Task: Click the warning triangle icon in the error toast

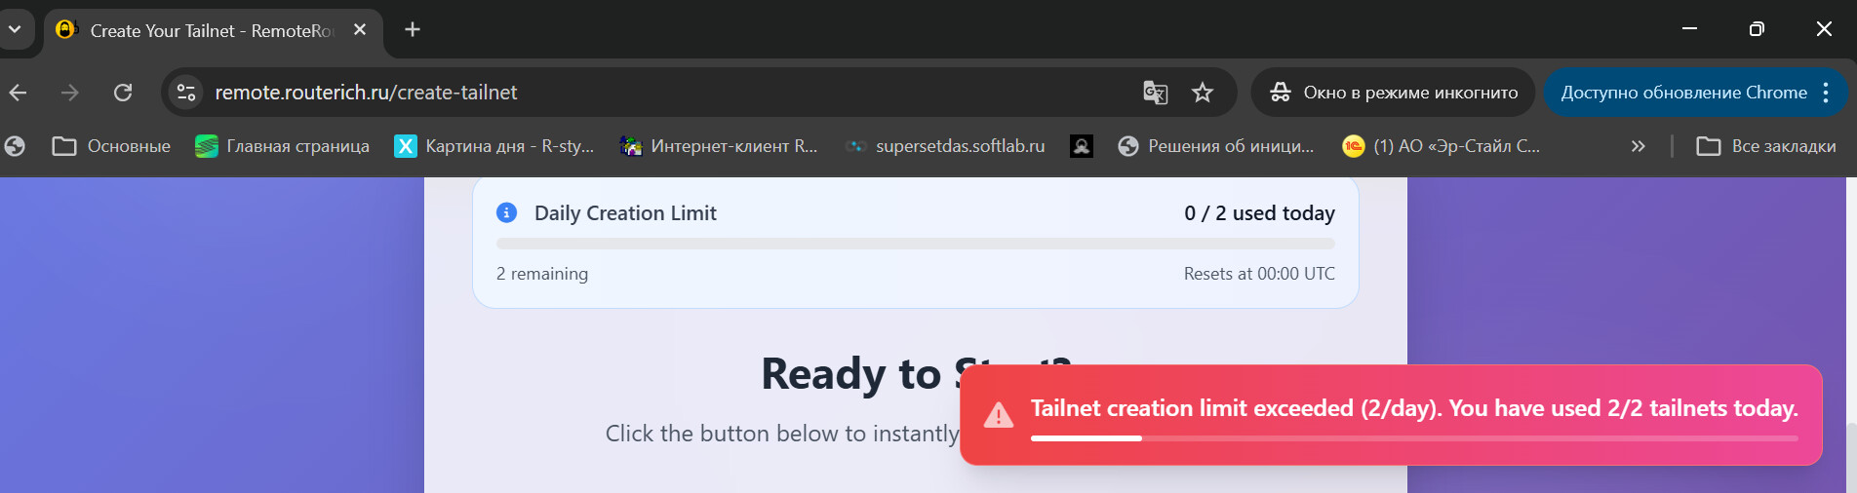Action: click(x=998, y=415)
